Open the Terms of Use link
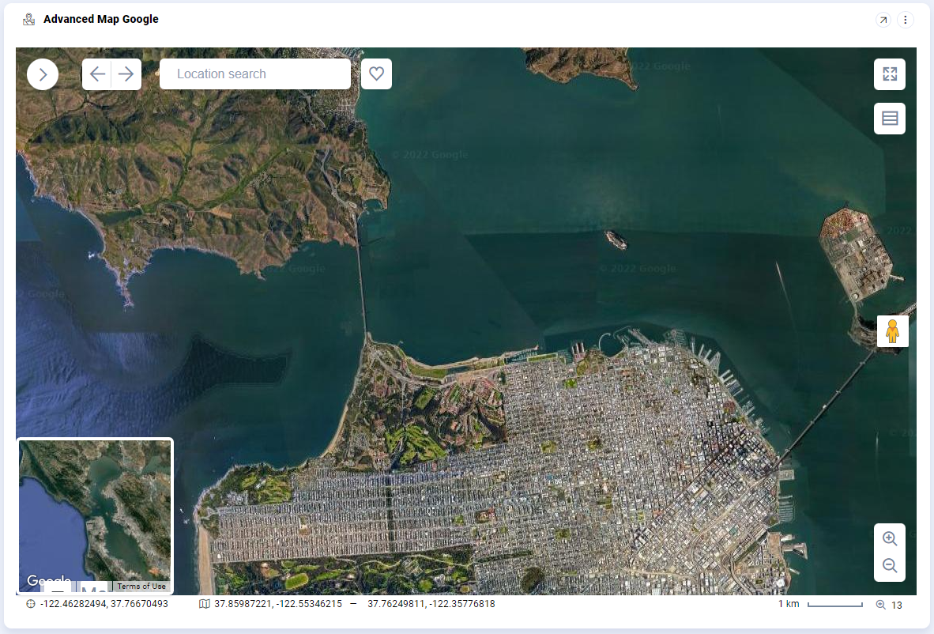Viewport: 934px width, 634px height. [141, 587]
